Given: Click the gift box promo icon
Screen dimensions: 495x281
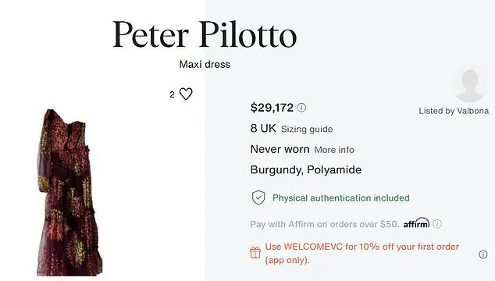Looking at the screenshot, I should 255,253.
